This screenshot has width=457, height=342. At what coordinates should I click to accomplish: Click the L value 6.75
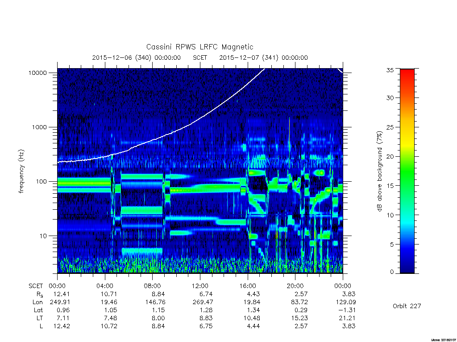206,326
